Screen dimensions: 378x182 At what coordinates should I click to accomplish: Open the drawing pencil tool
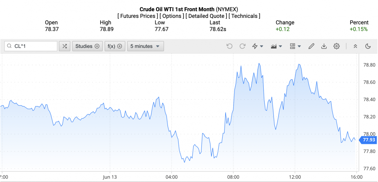point(311,46)
